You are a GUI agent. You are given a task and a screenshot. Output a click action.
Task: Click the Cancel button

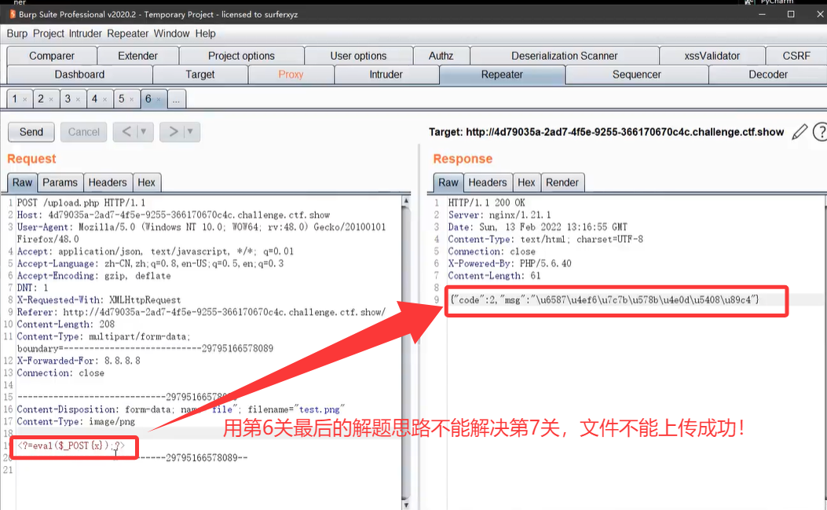pos(84,132)
